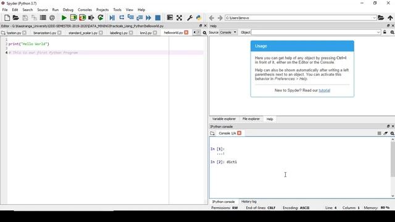Open the File menu
Screen dimensions: 395x222
pyautogui.click(x=5, y=10)
